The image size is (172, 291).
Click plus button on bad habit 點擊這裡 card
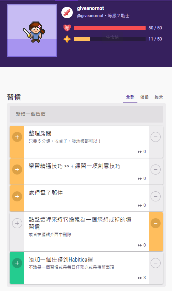point(17,223)
